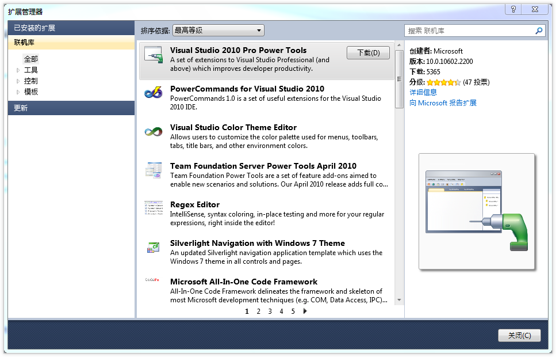Click the Team Foundation Server Power Tools icon
This screenshot has width=556, height=357.
click(154, 170)
